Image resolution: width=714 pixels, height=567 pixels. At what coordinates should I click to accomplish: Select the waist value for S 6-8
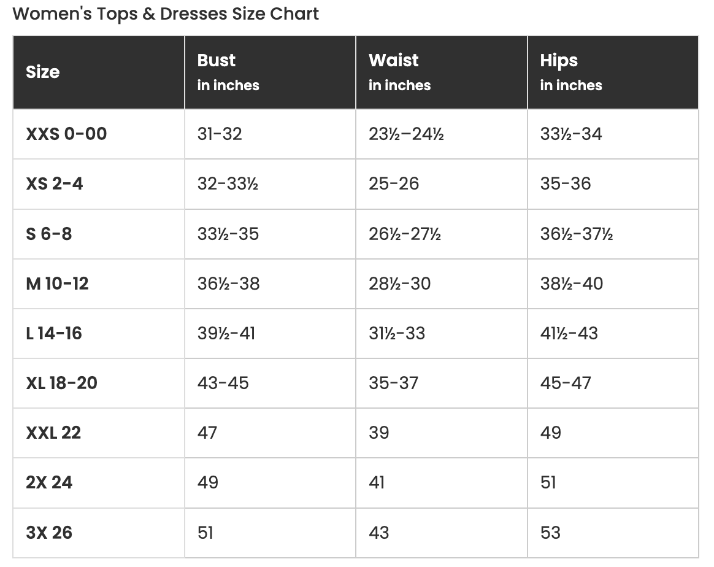click(405, 234)
